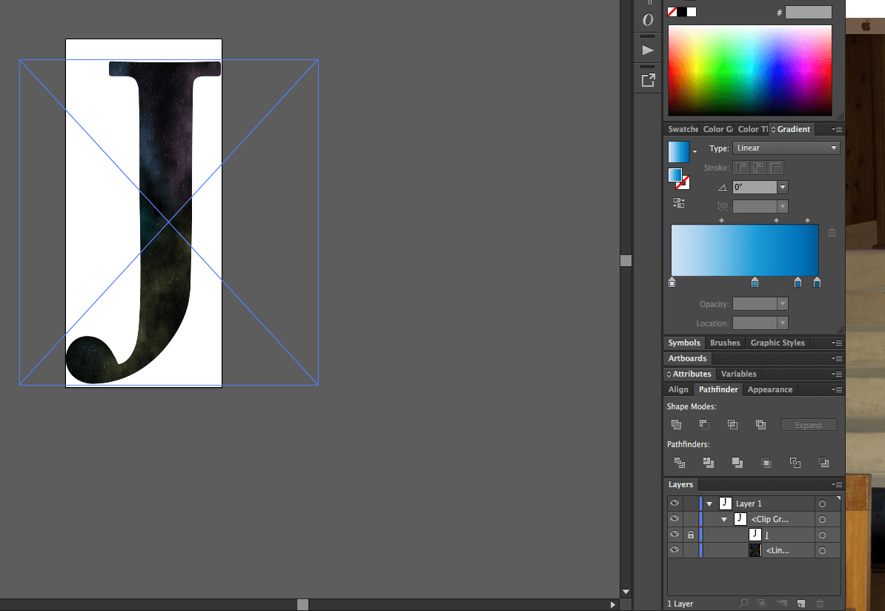The image size is (885, 611).
Task: Click the Reverse Gradient icon
Action: pyautogui.click(x=678, y=202)
